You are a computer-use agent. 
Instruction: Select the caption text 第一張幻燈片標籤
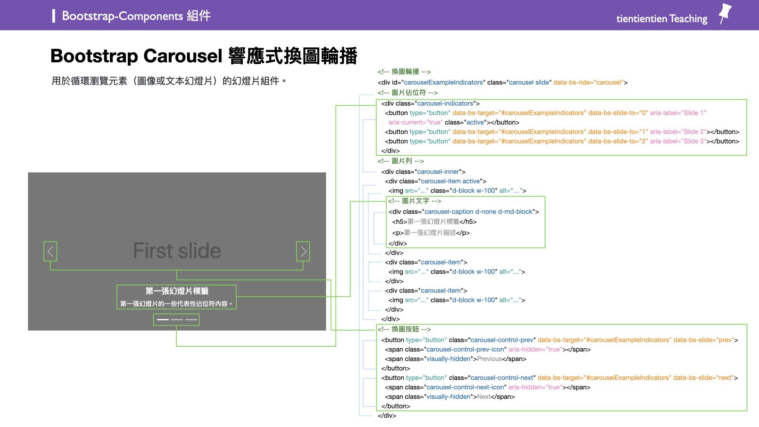click(x=176, y=291)
